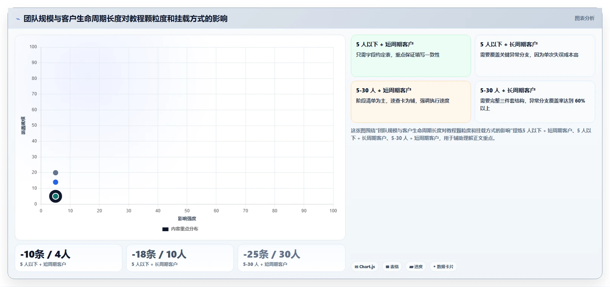610x287 pixels.
Task: Click the text 只需字段约定表，重点保证填写一致性
Action: pyautogui.click(x=398, y=55)
